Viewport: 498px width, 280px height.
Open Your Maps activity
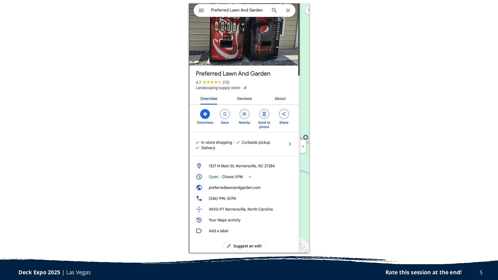[224, 220]
